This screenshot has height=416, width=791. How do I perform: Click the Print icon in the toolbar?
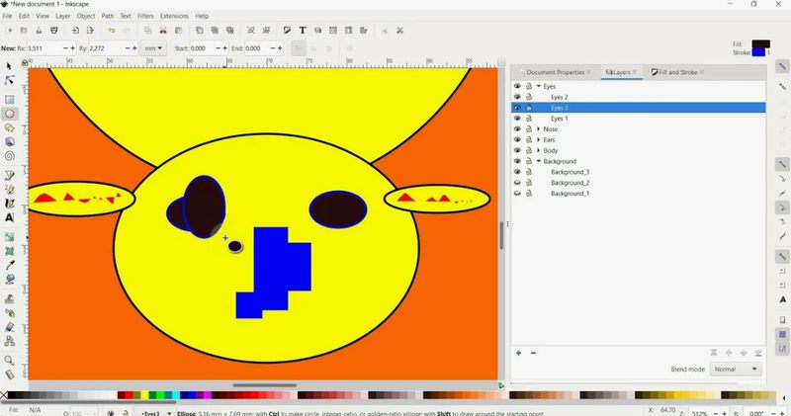[x=54, y=31]
